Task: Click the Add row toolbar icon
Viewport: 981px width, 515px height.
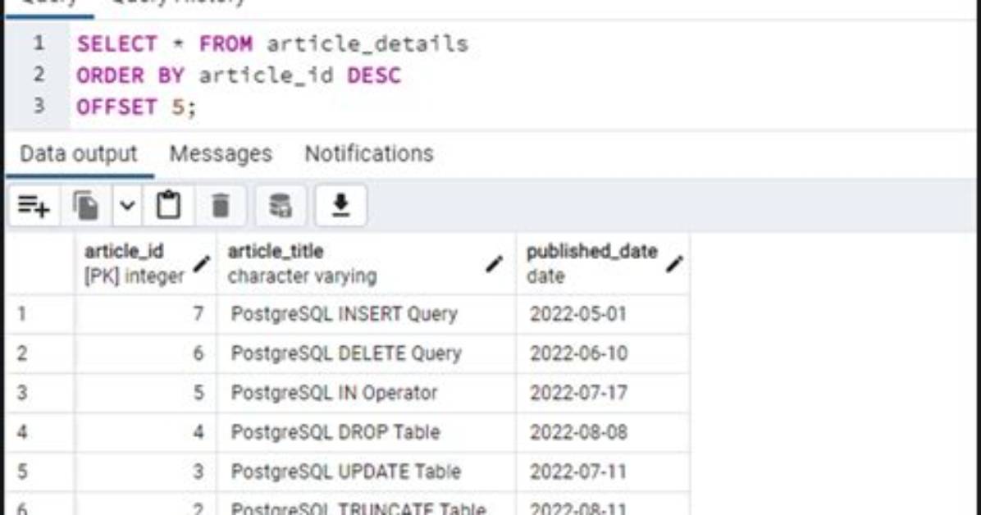Action: tap(34, 205)
